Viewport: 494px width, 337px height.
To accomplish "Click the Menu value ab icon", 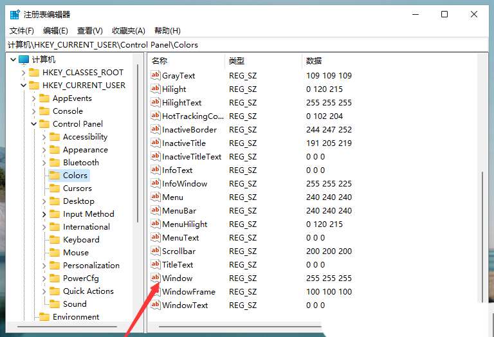I will coord(155,197).
